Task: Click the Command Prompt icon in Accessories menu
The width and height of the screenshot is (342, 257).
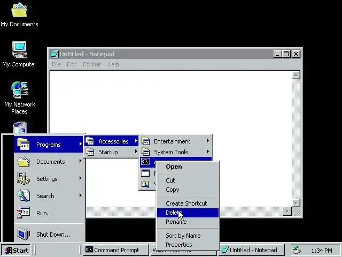Action: click(x=145, y=162)
